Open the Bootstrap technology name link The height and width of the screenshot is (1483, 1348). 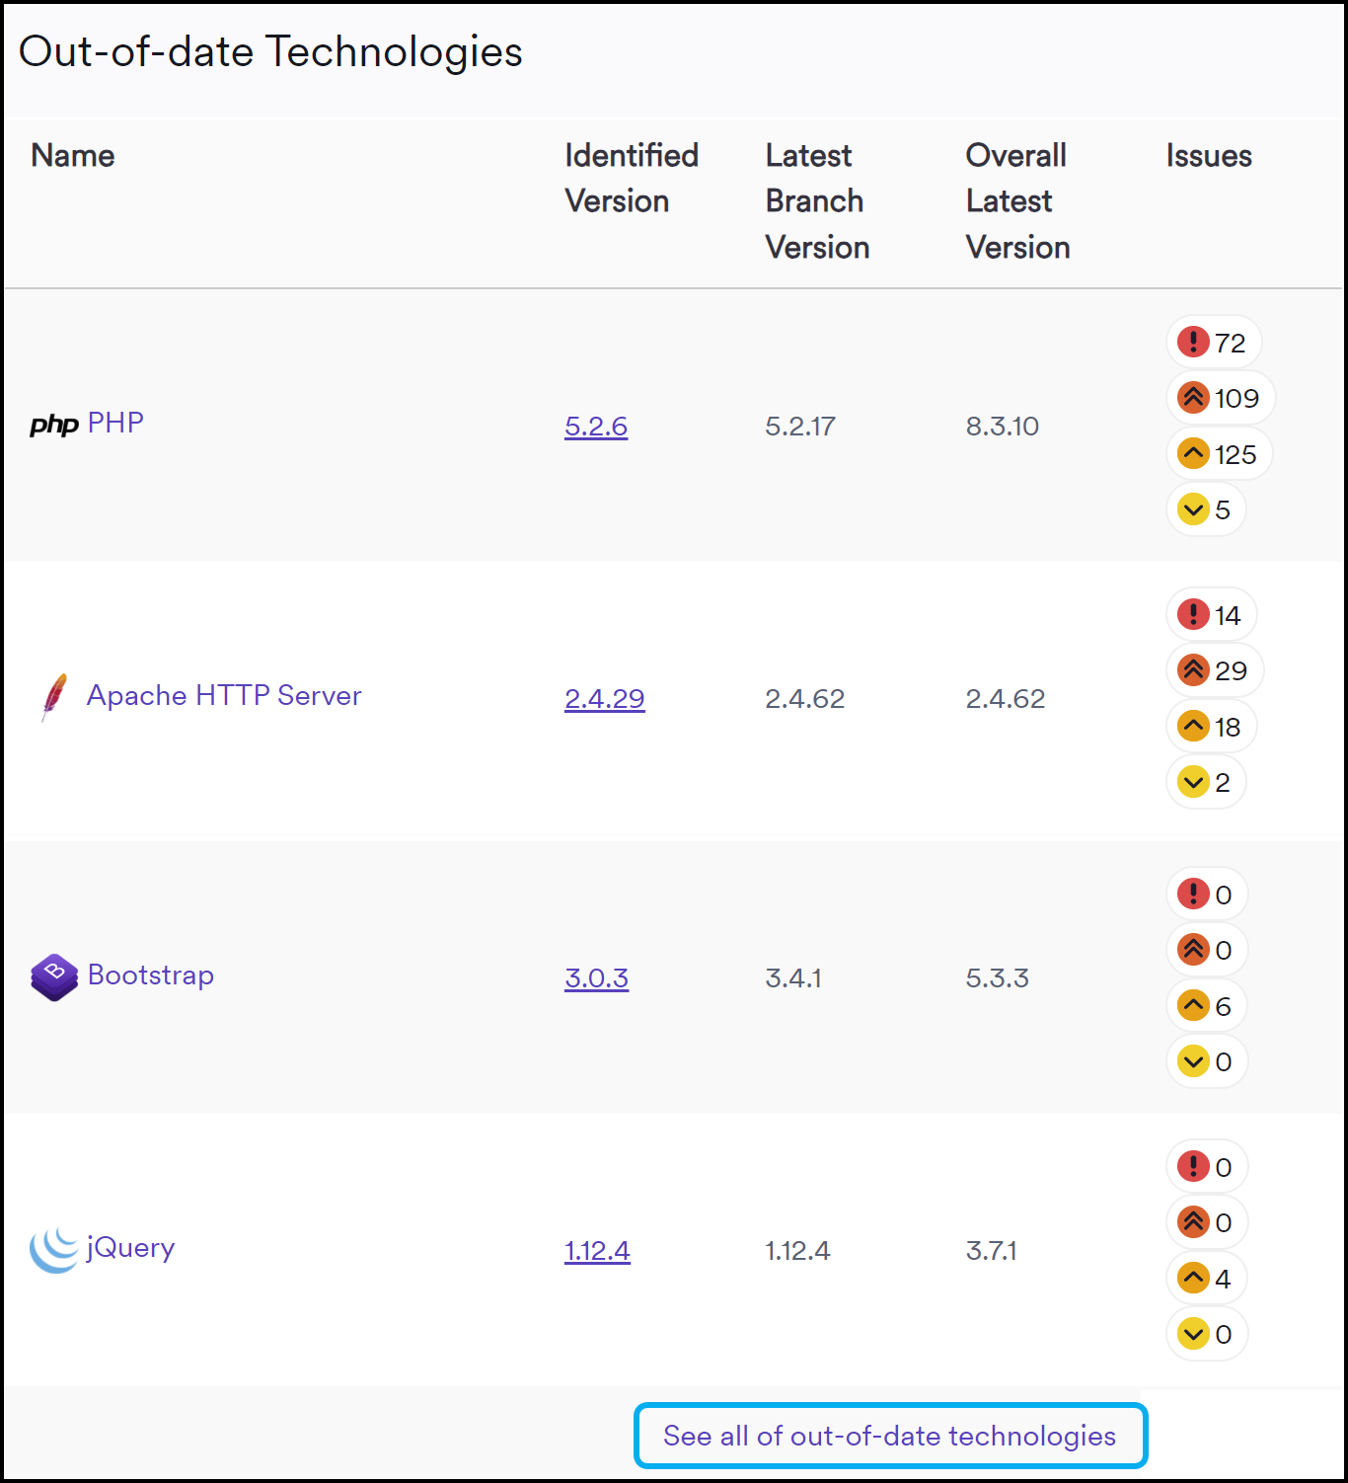pos(151,975)
